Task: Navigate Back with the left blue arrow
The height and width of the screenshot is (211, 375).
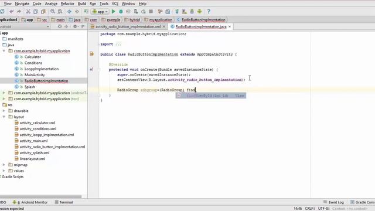Action: [x=69, y=12]
